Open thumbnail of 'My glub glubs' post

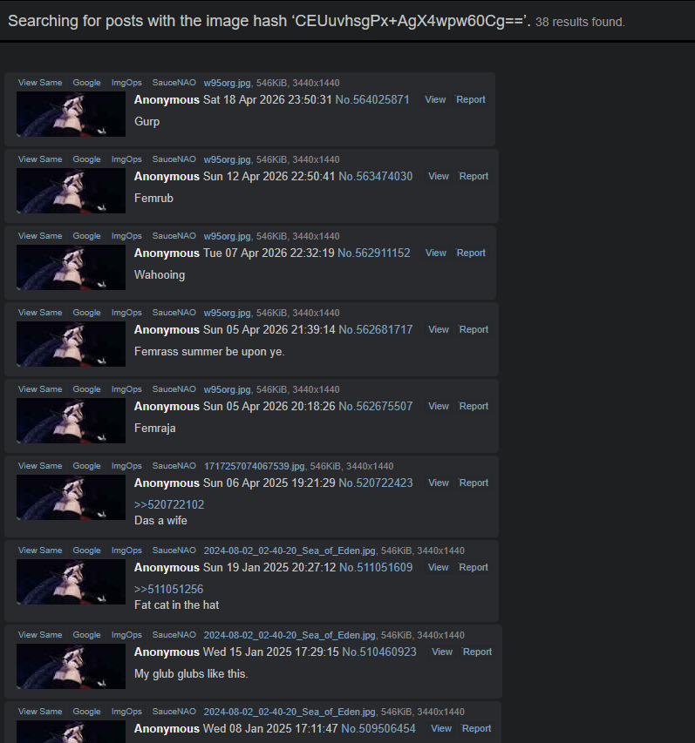point(72,666)
